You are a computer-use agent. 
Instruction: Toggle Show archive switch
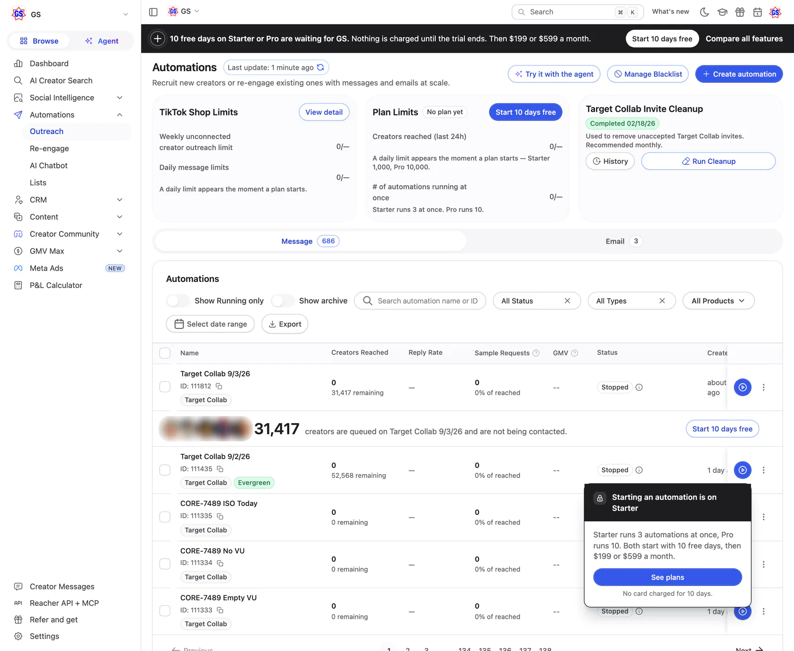283,301
